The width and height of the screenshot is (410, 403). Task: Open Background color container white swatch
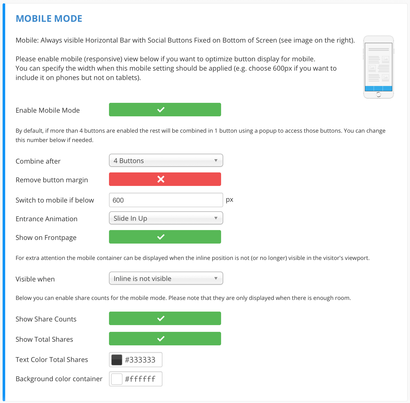pos(117,379)
